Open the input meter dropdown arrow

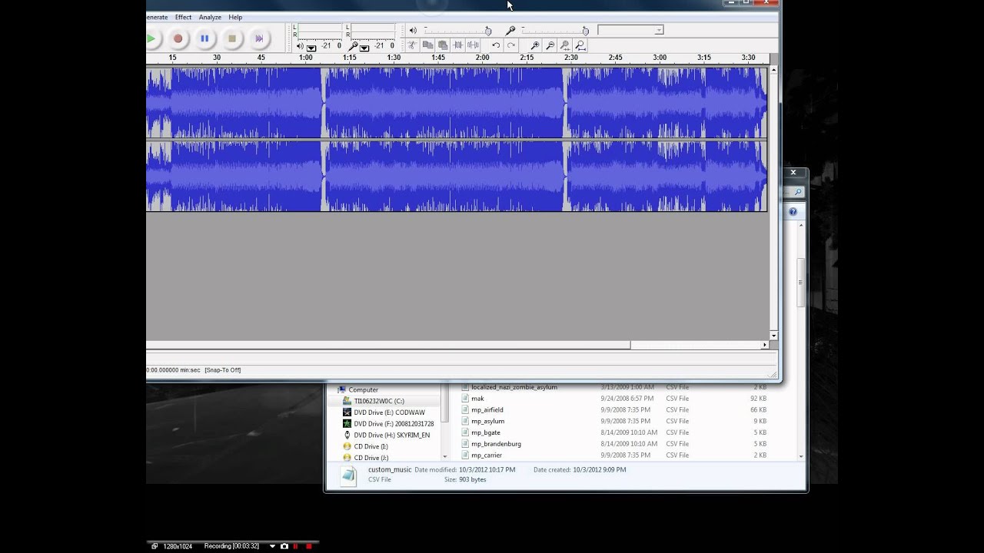(x=364, y=48)
